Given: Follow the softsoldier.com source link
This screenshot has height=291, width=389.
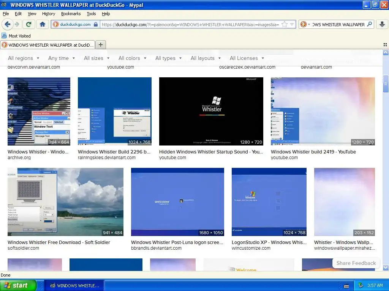Looking at the screenshot, I should pos(23,248).
